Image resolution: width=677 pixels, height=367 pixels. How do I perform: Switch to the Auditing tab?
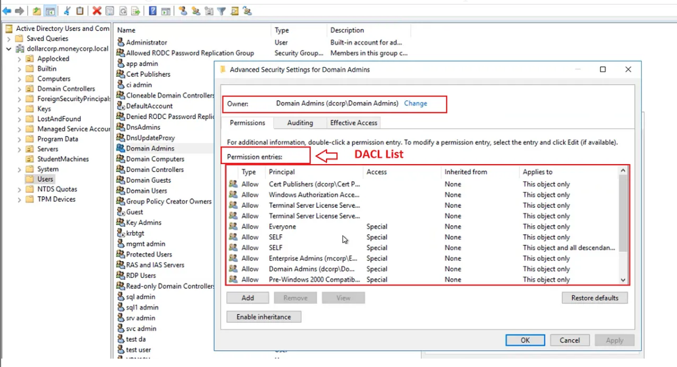pyautogui.click(x=300, y=123)
